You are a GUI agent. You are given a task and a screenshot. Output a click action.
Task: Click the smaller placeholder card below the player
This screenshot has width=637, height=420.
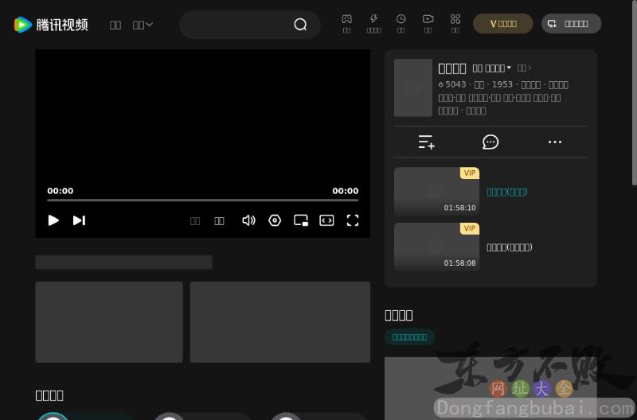click(x=109, y=322)
